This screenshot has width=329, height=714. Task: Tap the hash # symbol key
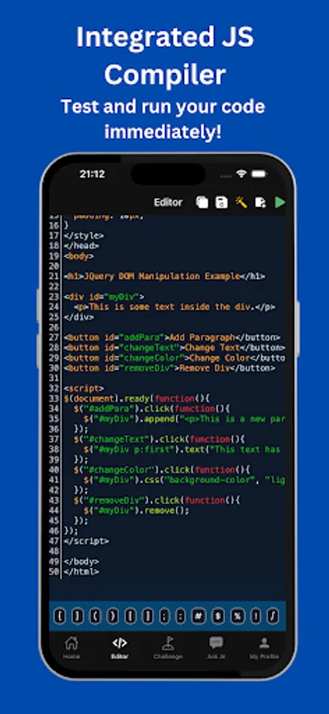click(x=198, y=616)
